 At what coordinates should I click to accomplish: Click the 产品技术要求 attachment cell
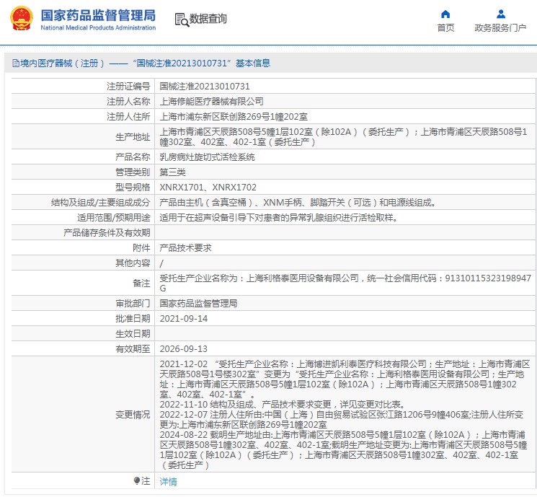point(185,247)
